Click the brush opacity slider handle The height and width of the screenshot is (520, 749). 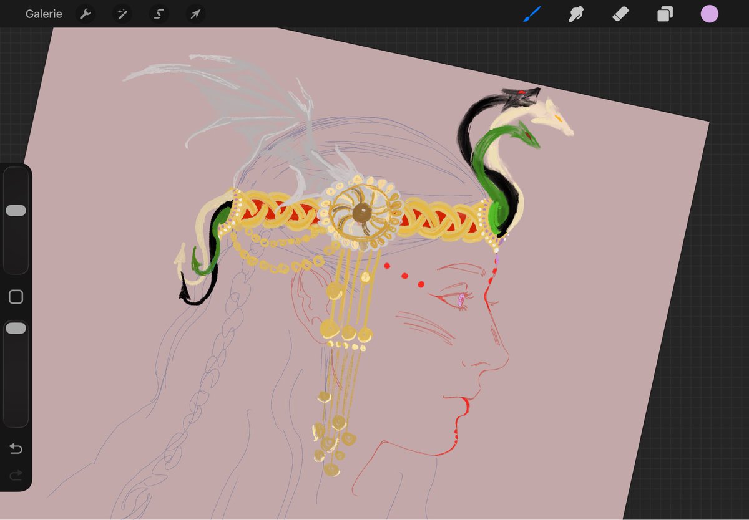tap(16, 328)
